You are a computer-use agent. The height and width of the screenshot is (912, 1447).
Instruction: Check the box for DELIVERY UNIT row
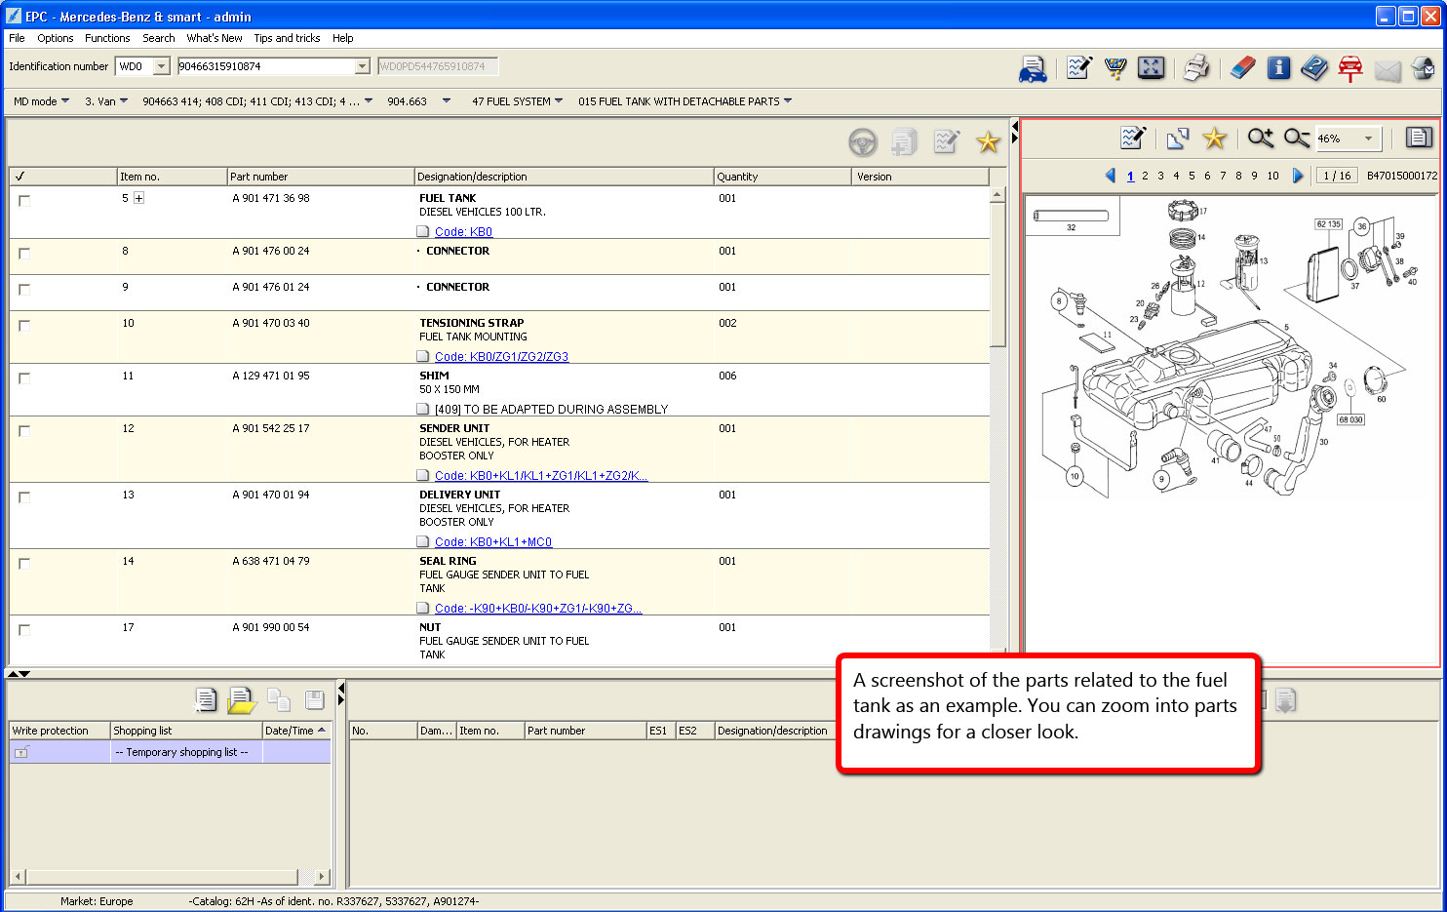[x=24, y=496]
